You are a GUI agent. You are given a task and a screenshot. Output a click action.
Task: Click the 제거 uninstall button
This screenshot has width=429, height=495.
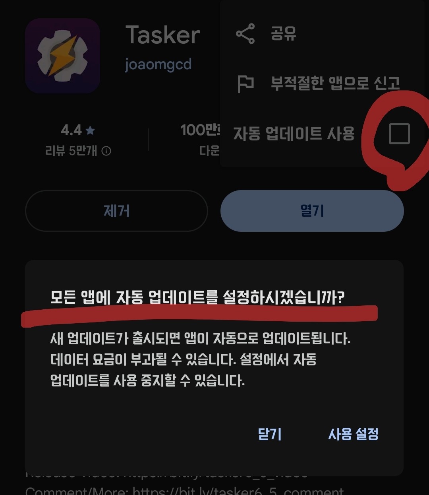[116, 211]
